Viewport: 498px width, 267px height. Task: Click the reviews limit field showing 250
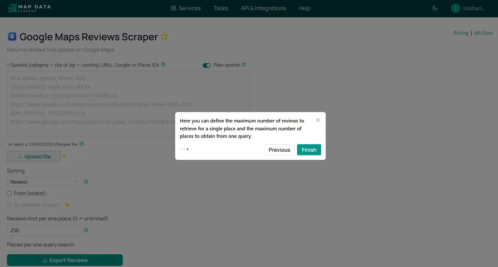coord(44,230)
